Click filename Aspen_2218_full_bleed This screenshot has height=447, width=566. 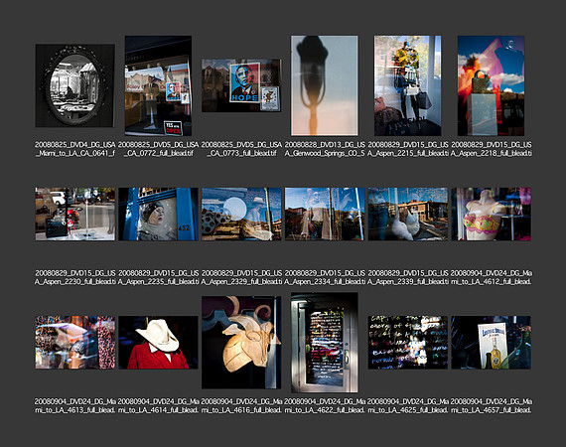point(491,149)
